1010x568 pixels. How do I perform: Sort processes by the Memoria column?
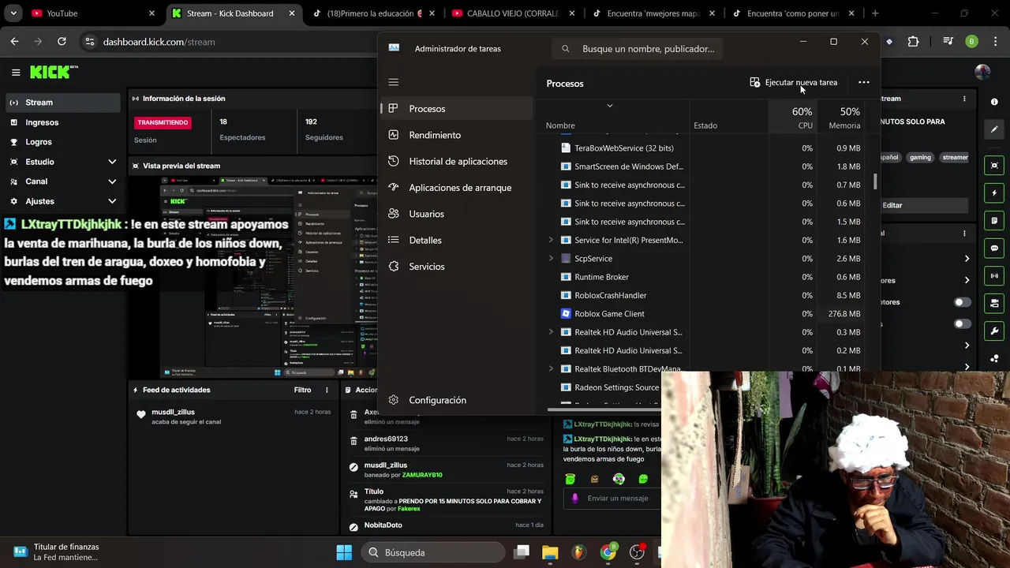point(840,117)
